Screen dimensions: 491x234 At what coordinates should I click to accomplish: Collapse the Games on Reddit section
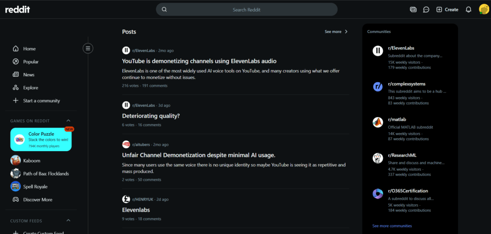pyautogui.click(x=69, y=121)
